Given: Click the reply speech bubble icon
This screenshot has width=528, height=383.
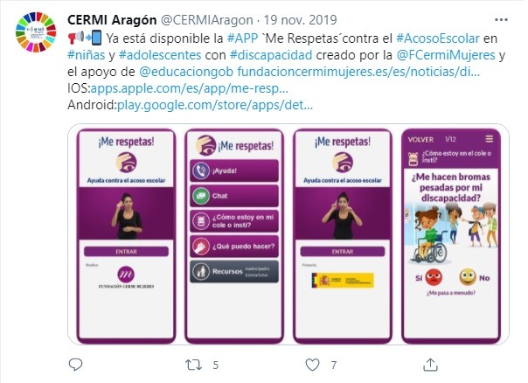Looking at the screenshot, I should (x=75, y=365).
